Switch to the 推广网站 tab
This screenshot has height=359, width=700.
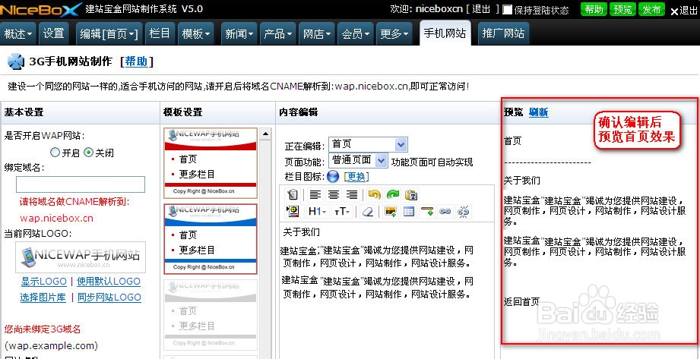[504, 33]
